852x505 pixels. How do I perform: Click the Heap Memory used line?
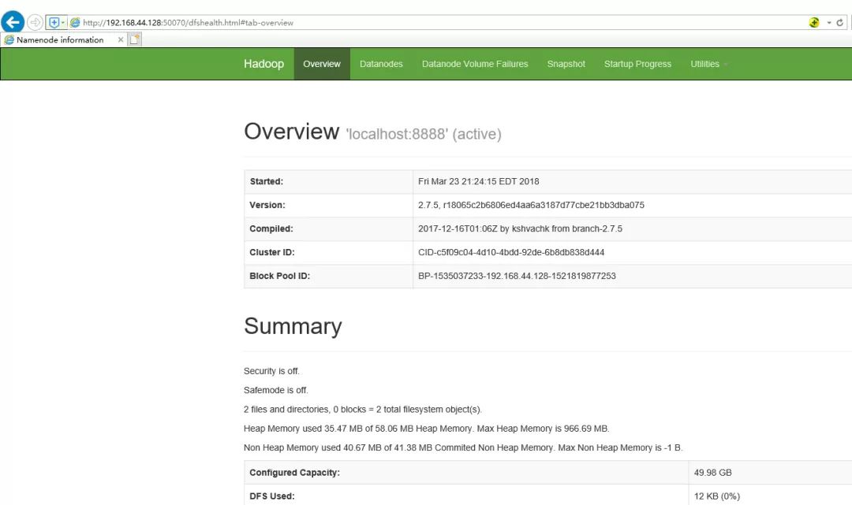tap(427, 429)
